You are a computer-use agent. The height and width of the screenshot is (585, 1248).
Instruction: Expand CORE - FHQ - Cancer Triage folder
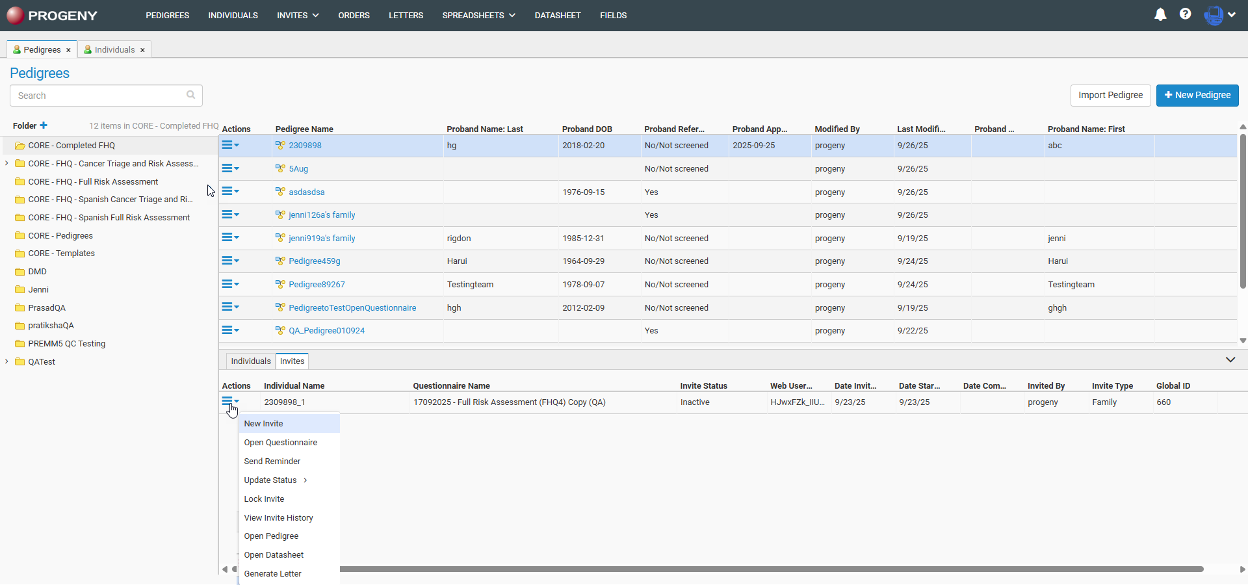[x=6, y=164]
